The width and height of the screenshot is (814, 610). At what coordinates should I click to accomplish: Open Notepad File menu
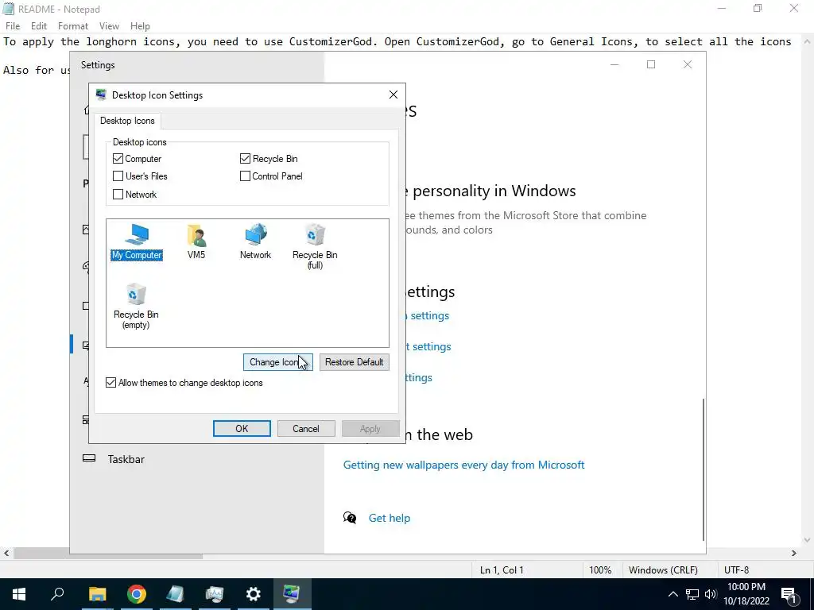coord(13,26)
